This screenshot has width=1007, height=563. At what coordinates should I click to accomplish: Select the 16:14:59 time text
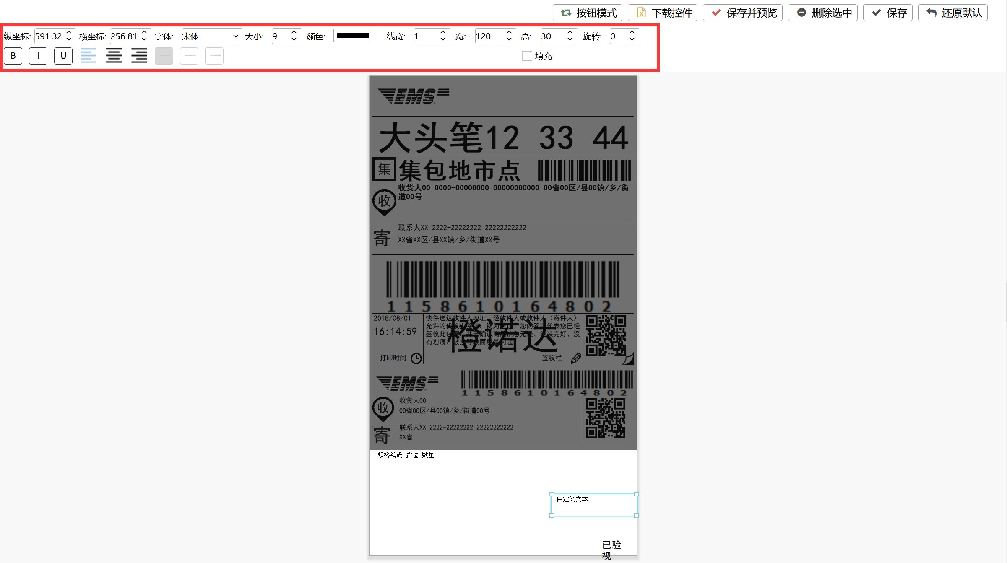point(395,332)
